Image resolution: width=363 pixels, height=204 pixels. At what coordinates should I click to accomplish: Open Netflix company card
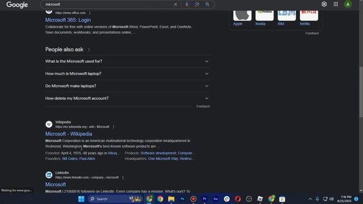click(x=309, y=18)
